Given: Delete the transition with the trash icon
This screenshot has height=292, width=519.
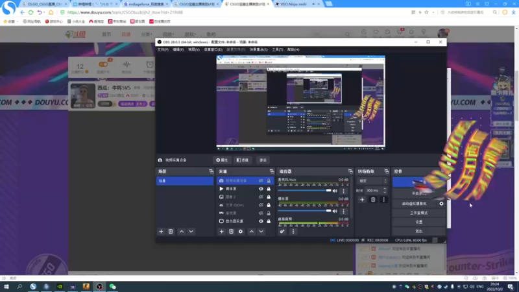Looking at the screenshot, I should click(373, 200).
